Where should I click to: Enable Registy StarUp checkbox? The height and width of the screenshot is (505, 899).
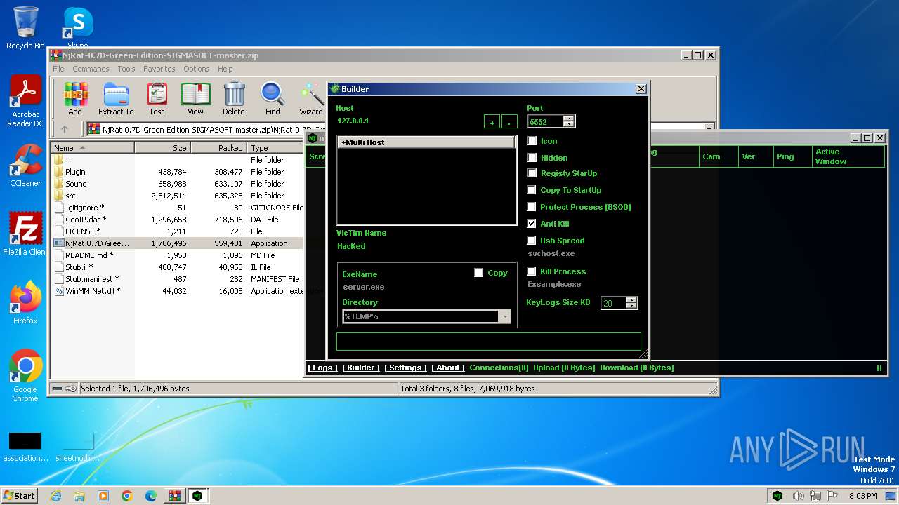[x=532, y=173]
